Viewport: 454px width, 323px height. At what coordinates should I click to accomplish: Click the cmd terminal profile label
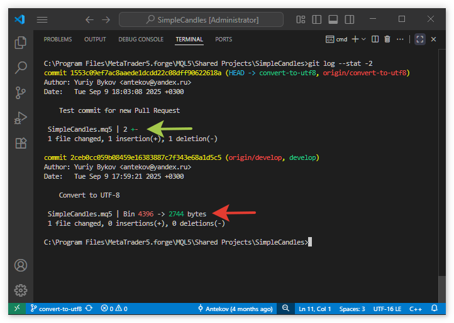[336, 40]
